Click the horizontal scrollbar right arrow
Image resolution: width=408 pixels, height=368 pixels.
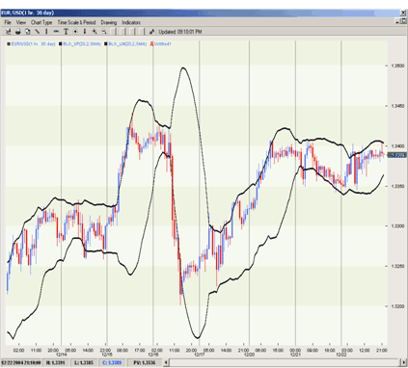click(404, 363)
